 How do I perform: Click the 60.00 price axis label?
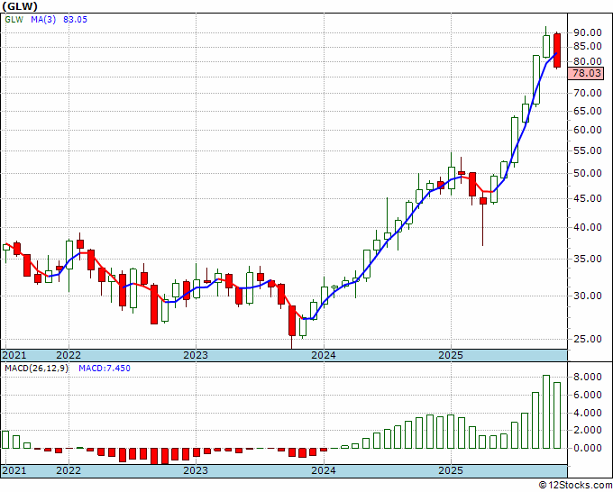[x=587, y=130]
